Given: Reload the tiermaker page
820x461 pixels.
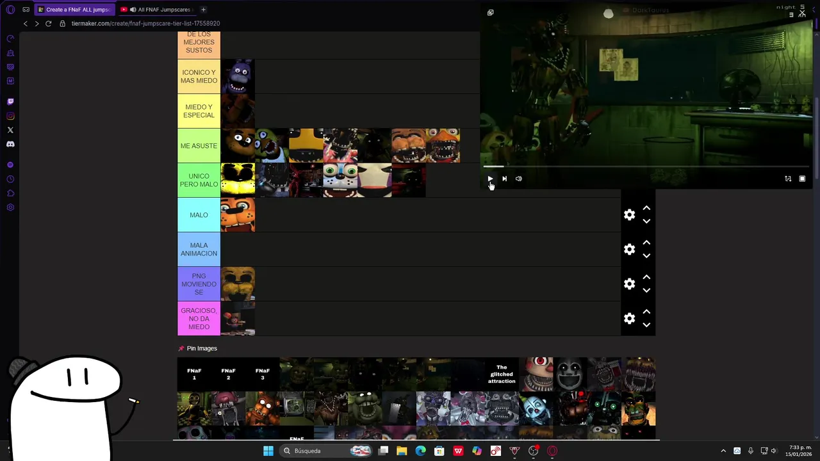Looking at the screenshot, I should (48, 24).
